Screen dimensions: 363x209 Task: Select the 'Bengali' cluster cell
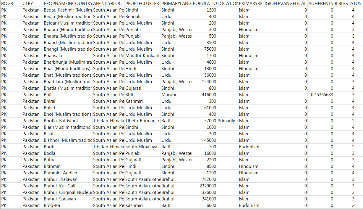[x=142, y=17]
